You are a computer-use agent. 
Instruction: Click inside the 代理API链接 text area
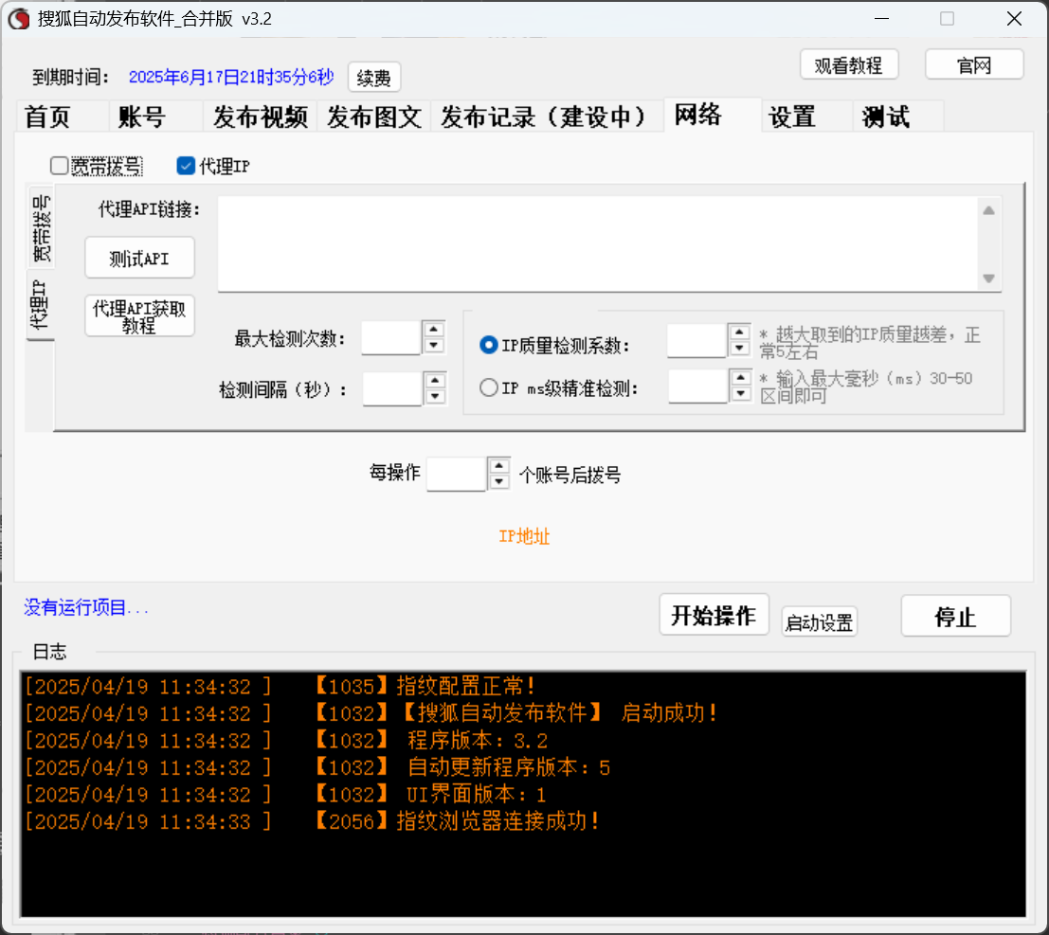pyautogui.click(x=597, y=243)
